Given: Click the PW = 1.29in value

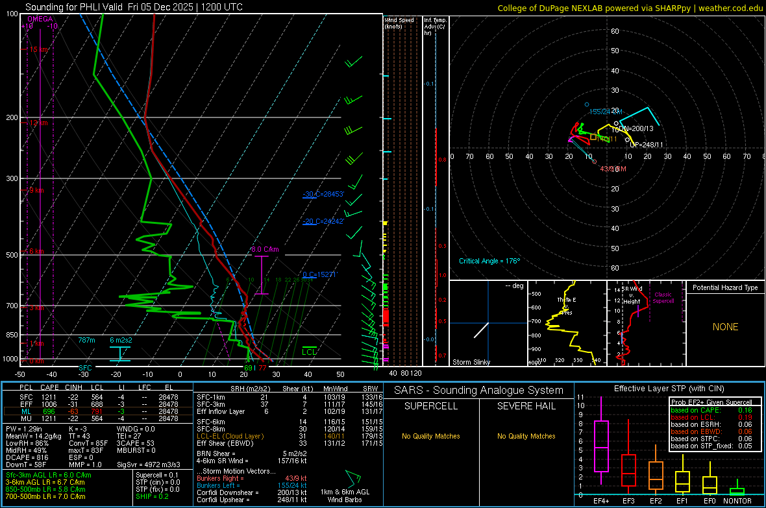Looking at the screenshot, I should click(24, 429).
